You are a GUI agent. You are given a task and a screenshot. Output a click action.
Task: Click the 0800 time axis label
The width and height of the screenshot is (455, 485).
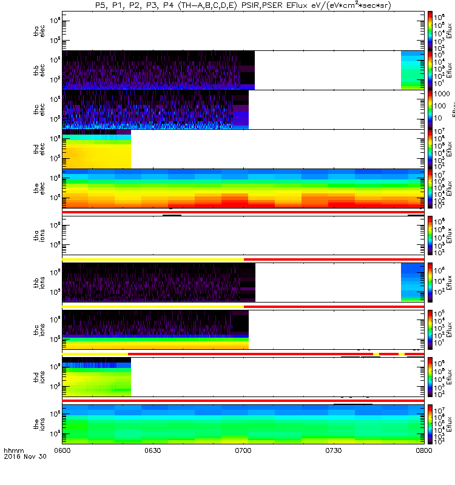pyautogui.click(x=423, y=450)
